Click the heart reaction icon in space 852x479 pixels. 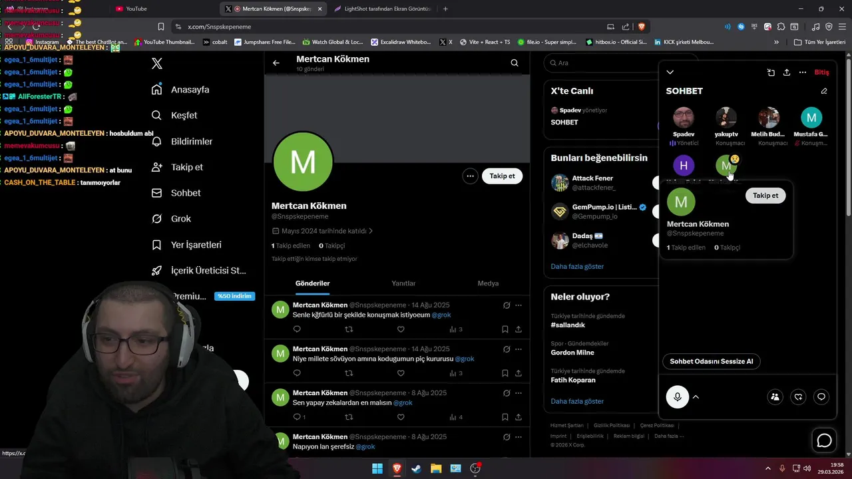[x=798, y=397]
